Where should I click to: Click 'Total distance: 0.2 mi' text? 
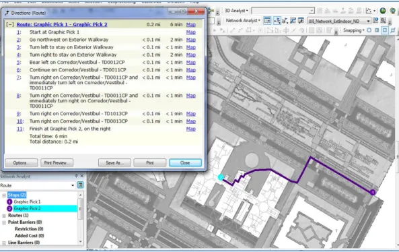[54, 141]
